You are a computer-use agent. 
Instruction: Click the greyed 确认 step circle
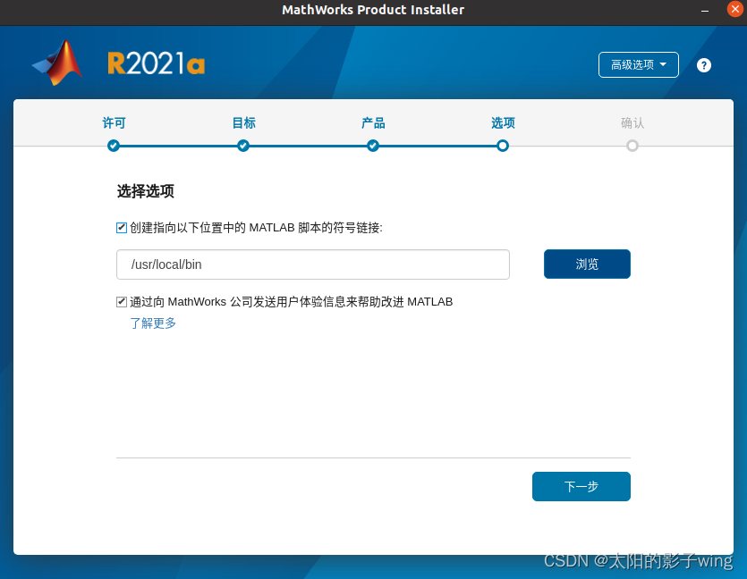click(632, 146)
